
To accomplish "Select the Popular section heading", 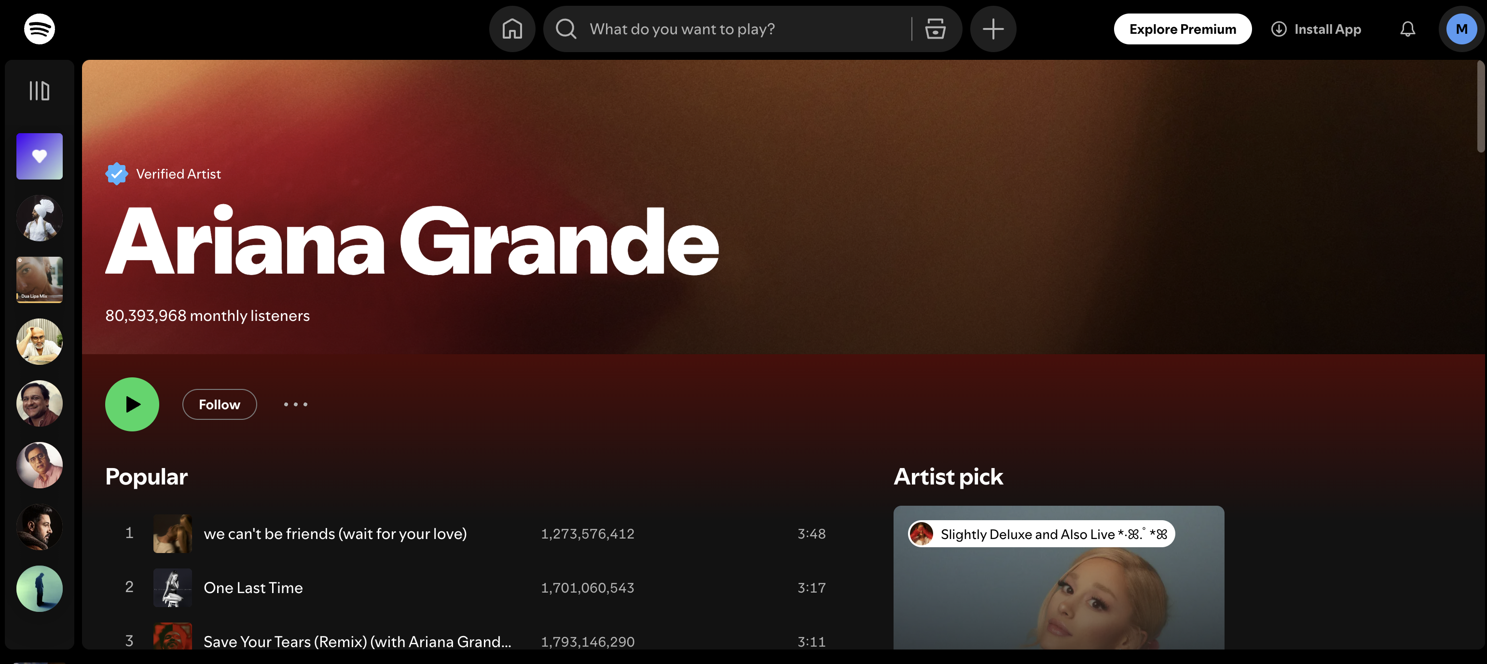I will click(146, 476).
